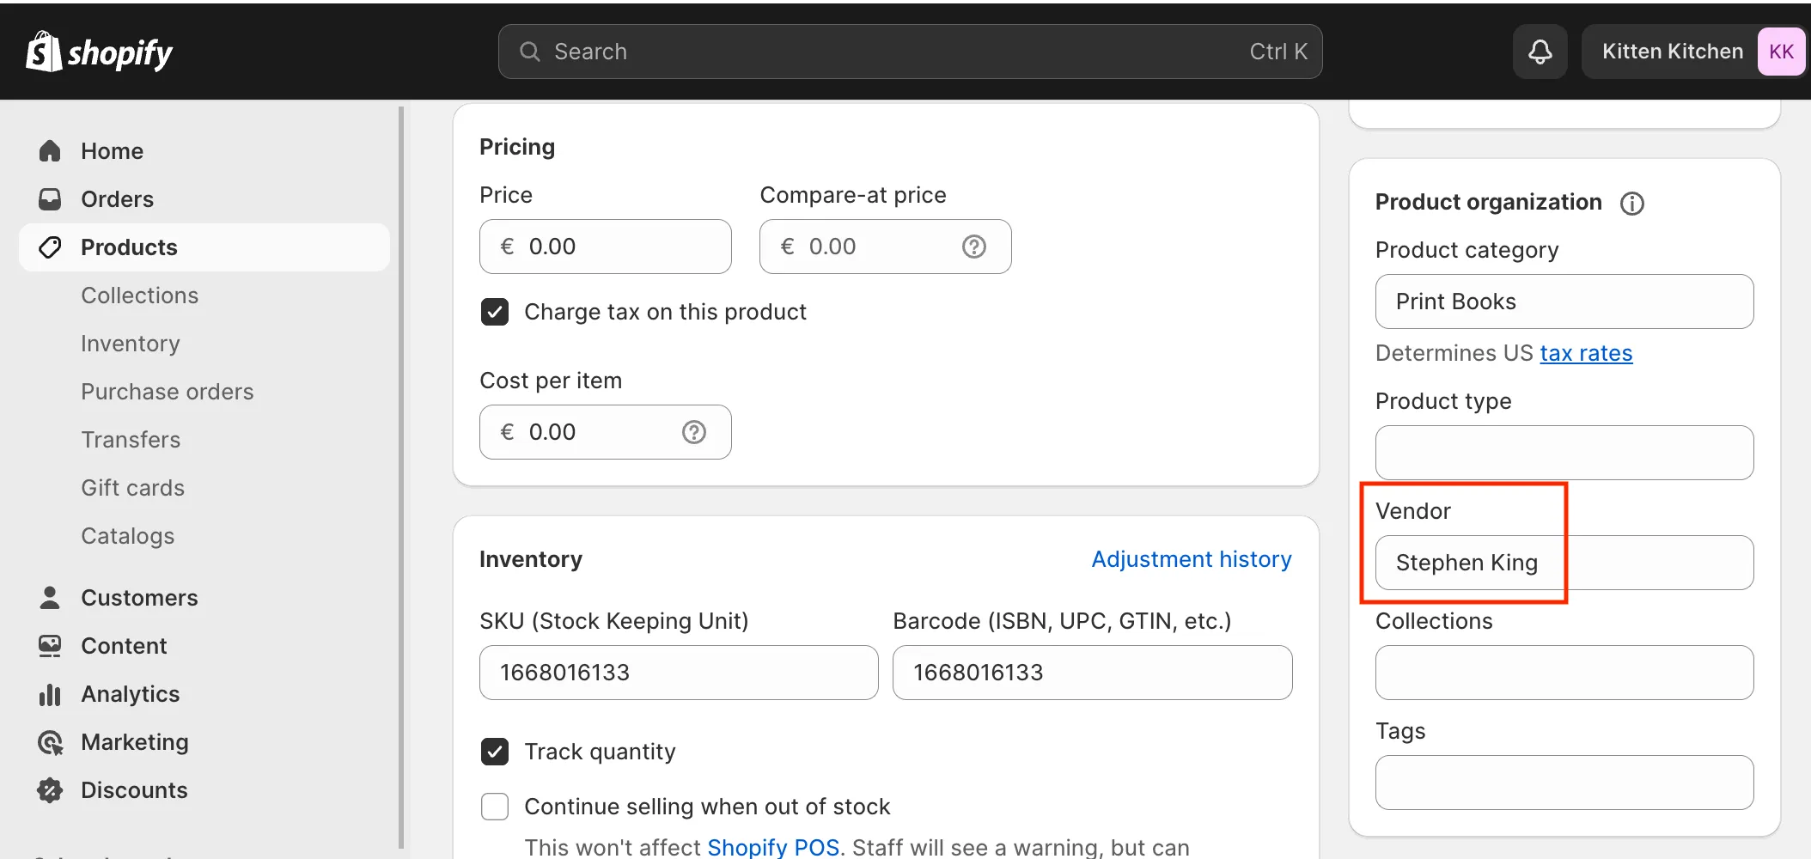Screen dimensions: 1811x859
Task: Select the Analytics bar-chart icon
Action: point(50,693)
